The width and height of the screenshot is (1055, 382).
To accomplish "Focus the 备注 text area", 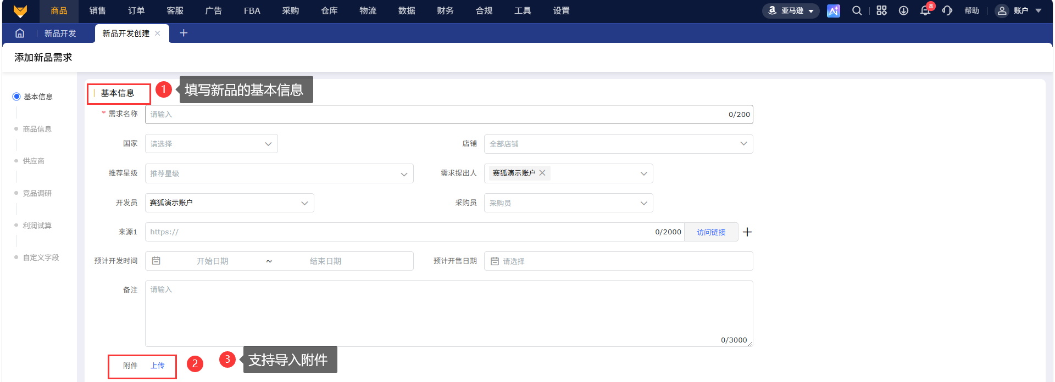I will [x=449, y=314].
